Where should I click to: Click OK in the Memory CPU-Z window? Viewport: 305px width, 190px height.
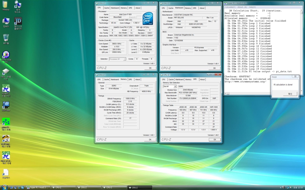coord(150,140)
